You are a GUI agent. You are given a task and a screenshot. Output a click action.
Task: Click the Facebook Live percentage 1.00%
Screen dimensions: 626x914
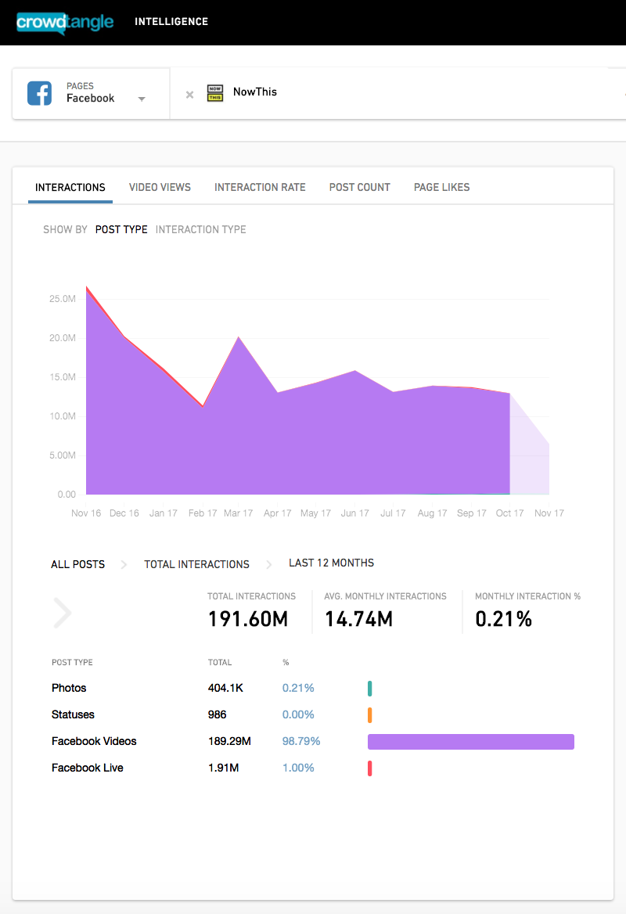click(298, 768)
